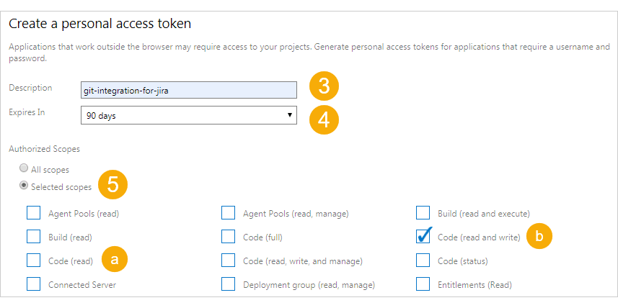618x308 pixels.
Task: Click the orange step 4 marker
Action: pos(324,119)
